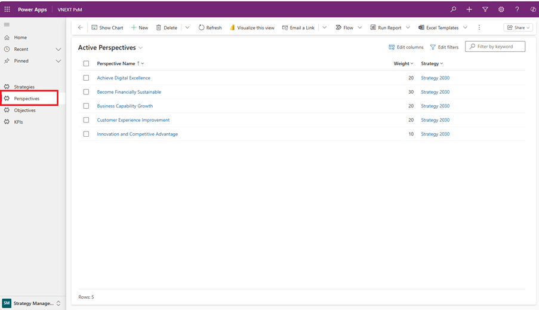Expand the Recent section chevron
The width and height of the screenshot is (539, 310).
click(58, 49)
